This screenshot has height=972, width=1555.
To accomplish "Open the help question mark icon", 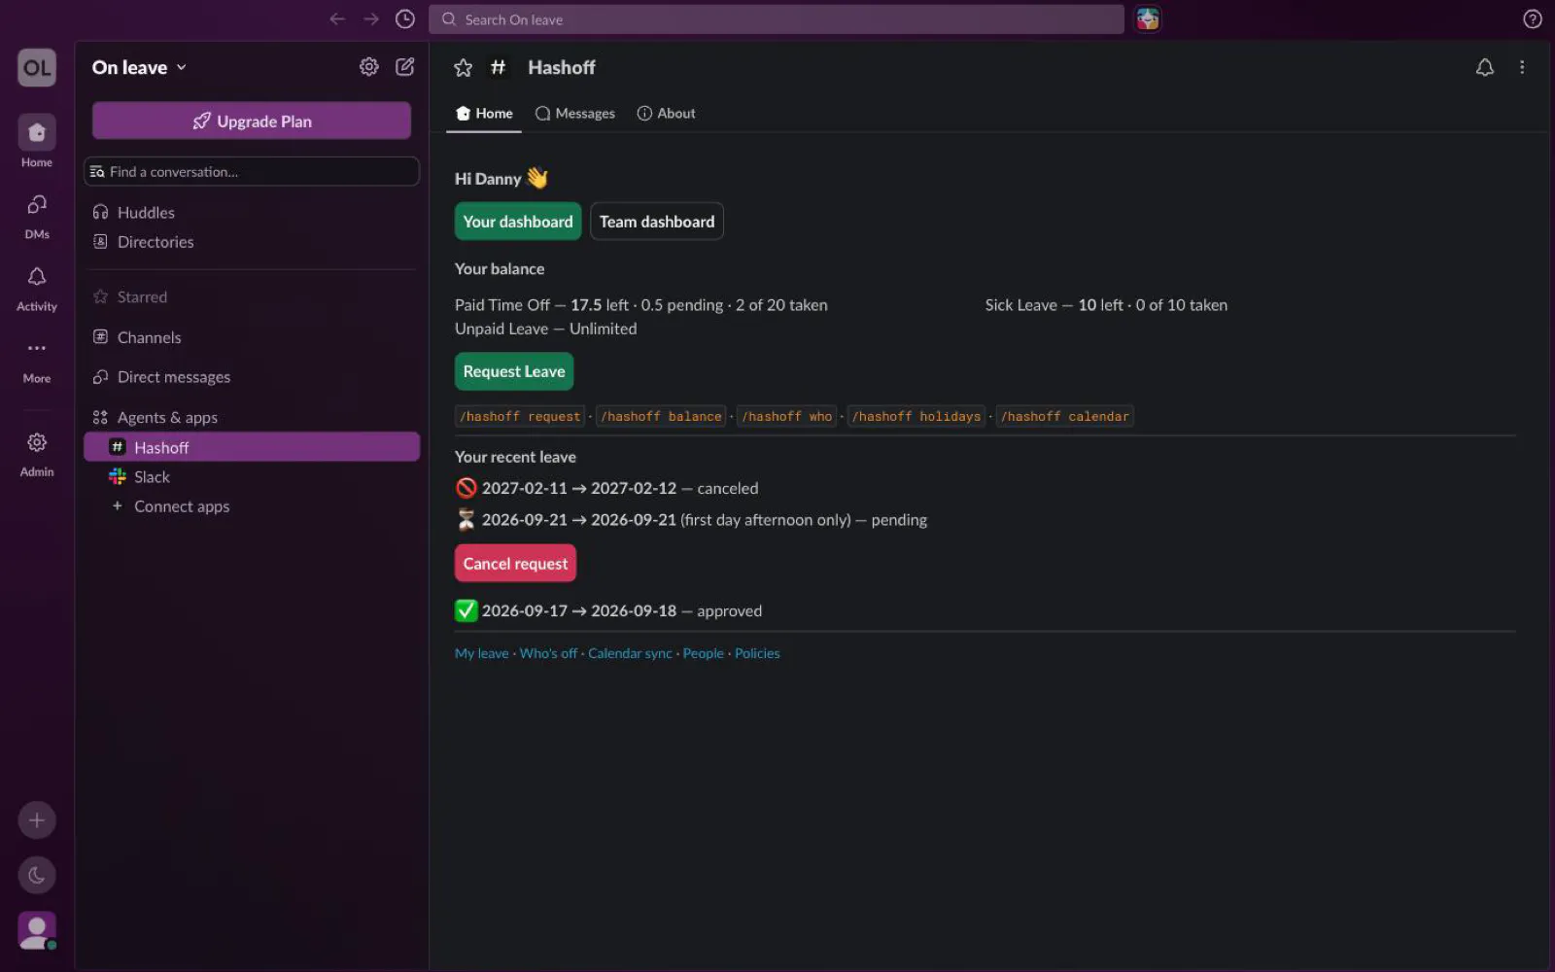I will tap(1533, 19).
